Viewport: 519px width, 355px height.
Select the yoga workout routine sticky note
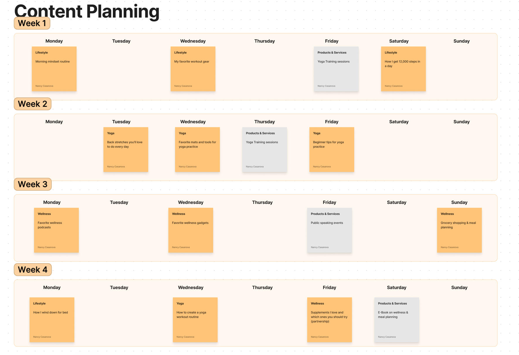tap(195, 320)
